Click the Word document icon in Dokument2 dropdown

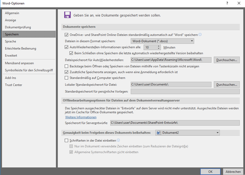pyautogui.click(x=160, y=132)
